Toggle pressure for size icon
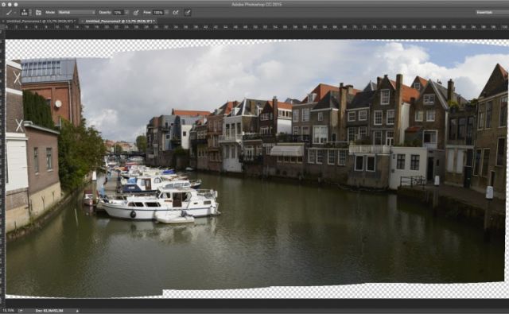This screenshot has height=314, width=509. click(188, 13)
